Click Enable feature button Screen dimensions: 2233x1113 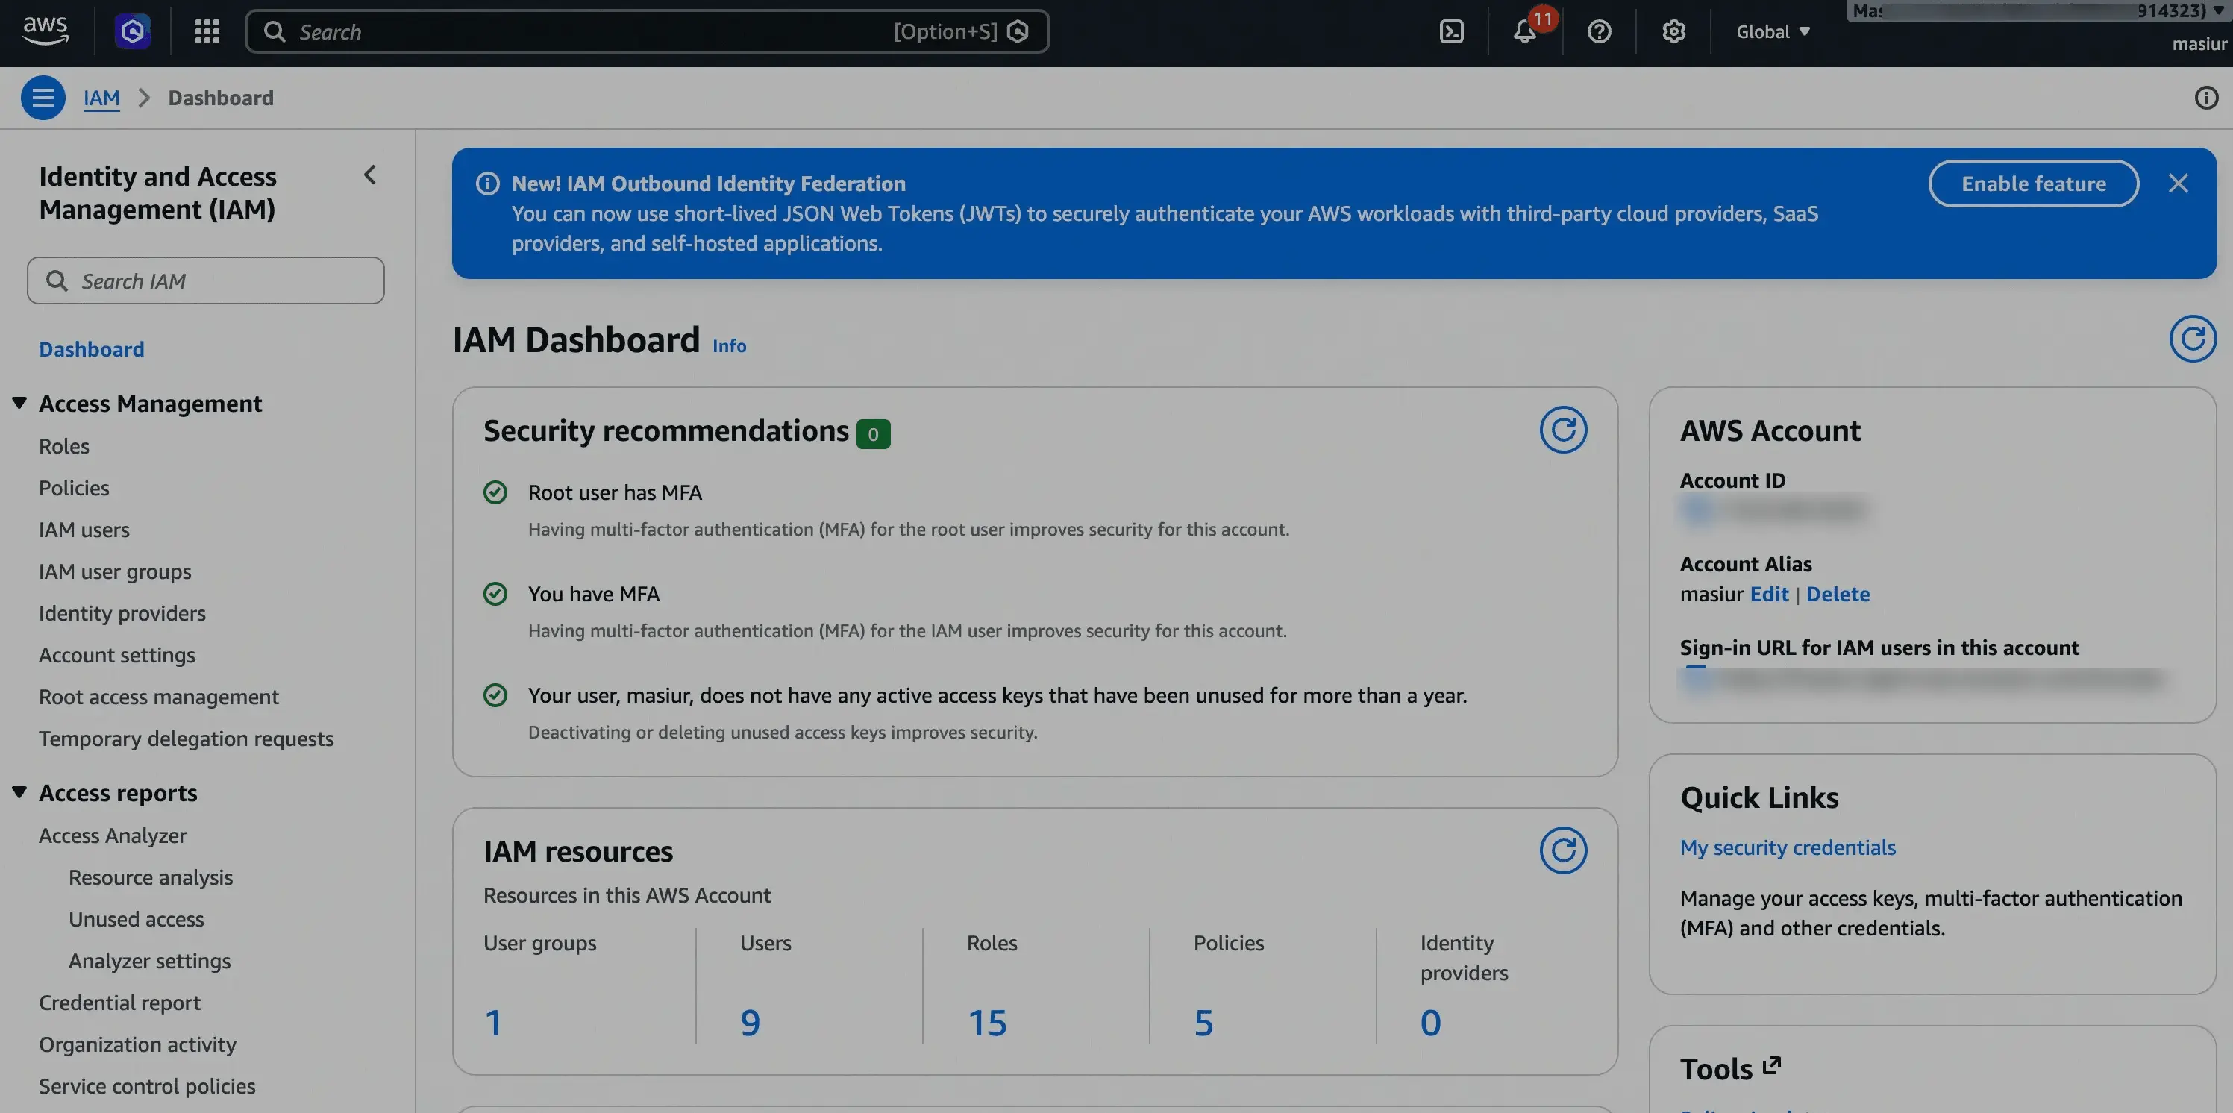pos(2034,184)
